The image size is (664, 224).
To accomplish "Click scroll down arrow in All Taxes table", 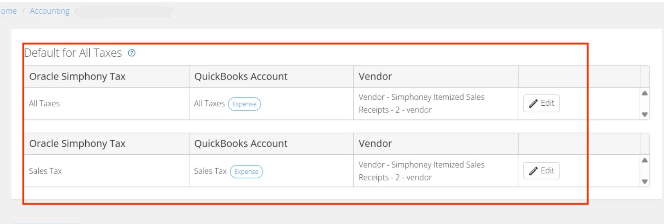I will pos(645,114).
